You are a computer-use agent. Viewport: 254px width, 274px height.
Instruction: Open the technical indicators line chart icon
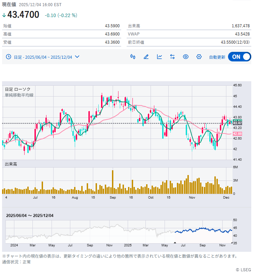(x=159, y=57)
